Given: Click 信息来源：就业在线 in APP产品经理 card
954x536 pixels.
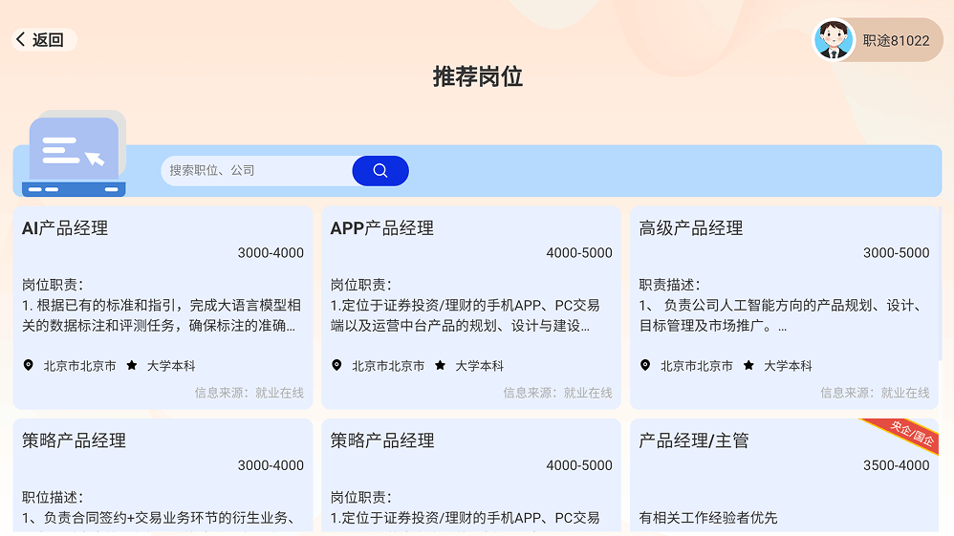Looking at the screenshot, I should (x=558, y=393).
